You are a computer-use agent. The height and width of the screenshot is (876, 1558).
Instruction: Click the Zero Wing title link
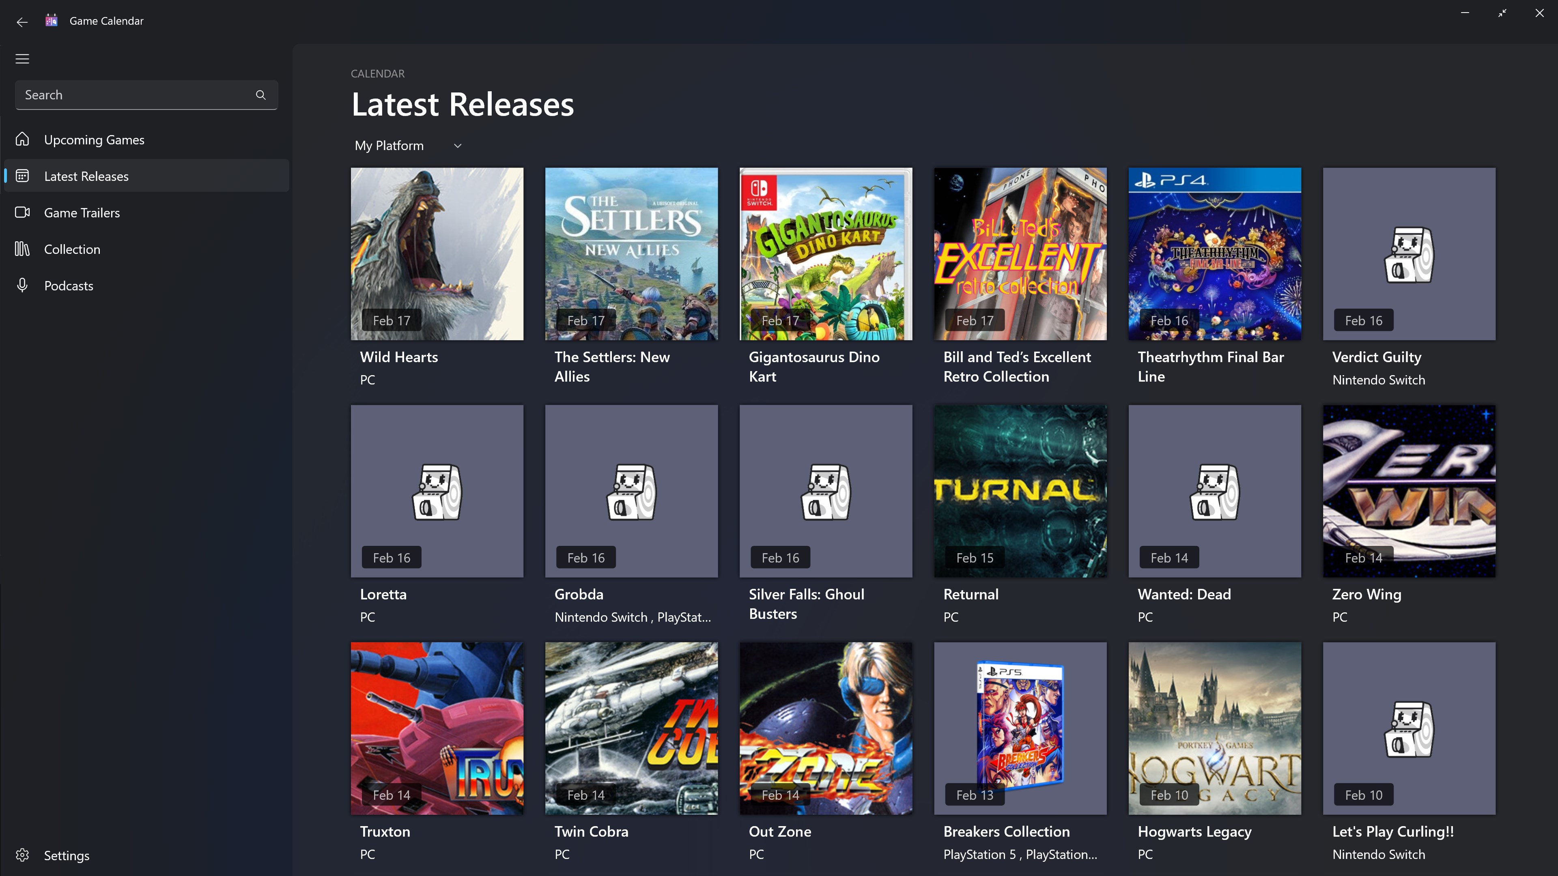click(x=1366, y=594)
